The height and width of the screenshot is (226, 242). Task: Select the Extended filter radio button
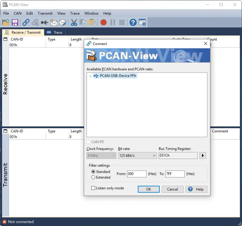[93, 177]
